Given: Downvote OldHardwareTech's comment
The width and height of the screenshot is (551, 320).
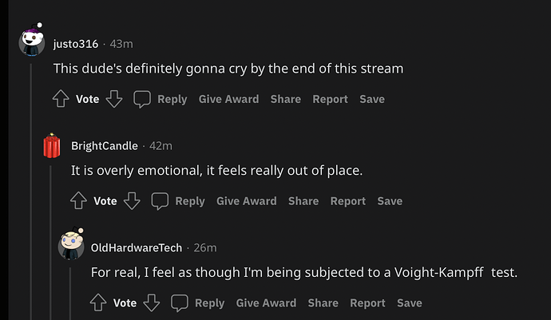Looking at the screenshot, I should coord(151,303).
